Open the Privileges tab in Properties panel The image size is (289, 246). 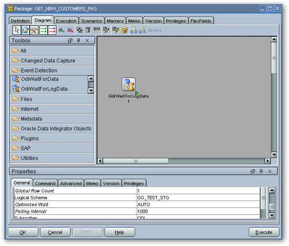tap(134, 184)
